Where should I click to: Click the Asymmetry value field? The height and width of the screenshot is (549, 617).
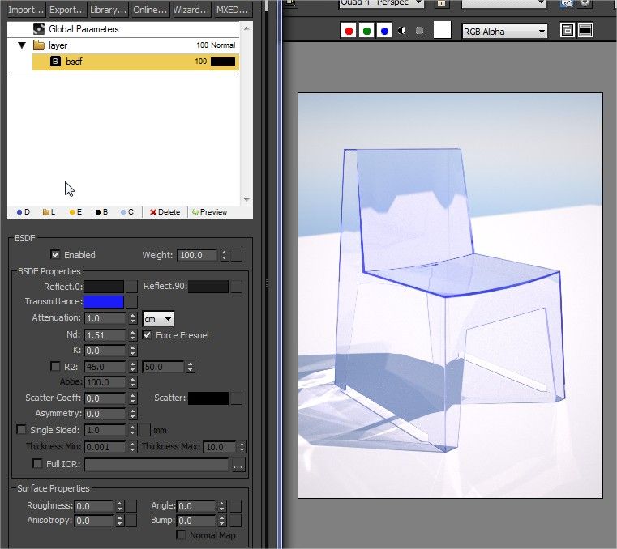[x=105, y=414]
